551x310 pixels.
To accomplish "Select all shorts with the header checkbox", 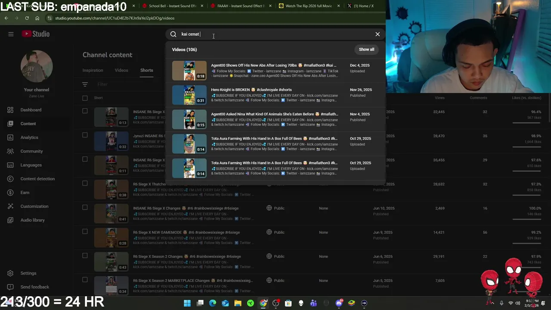I will [x=85, y=98].
